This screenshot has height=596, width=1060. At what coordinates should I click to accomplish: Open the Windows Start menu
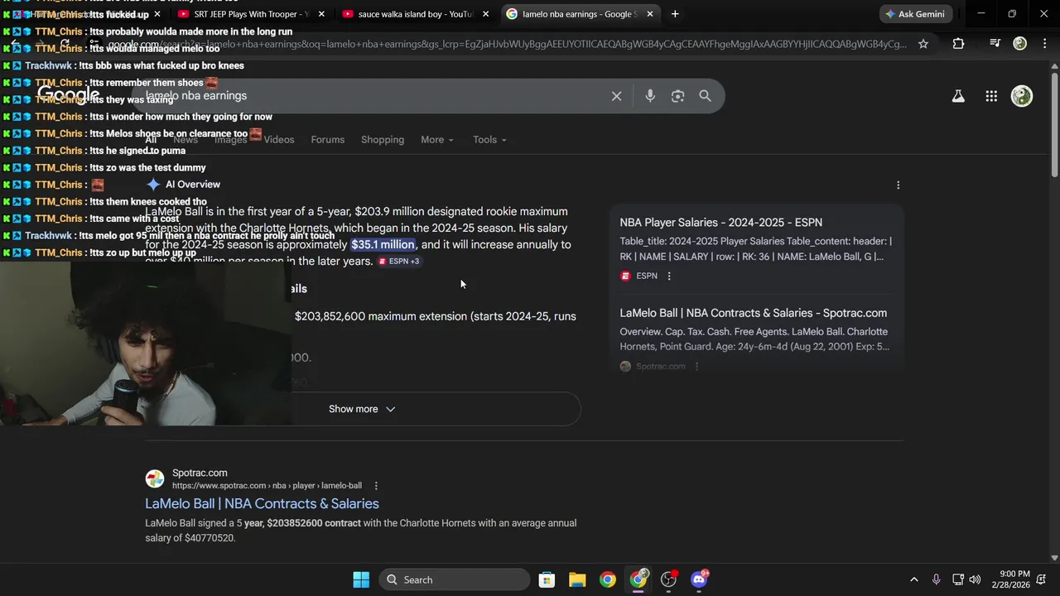click(361, 579)
